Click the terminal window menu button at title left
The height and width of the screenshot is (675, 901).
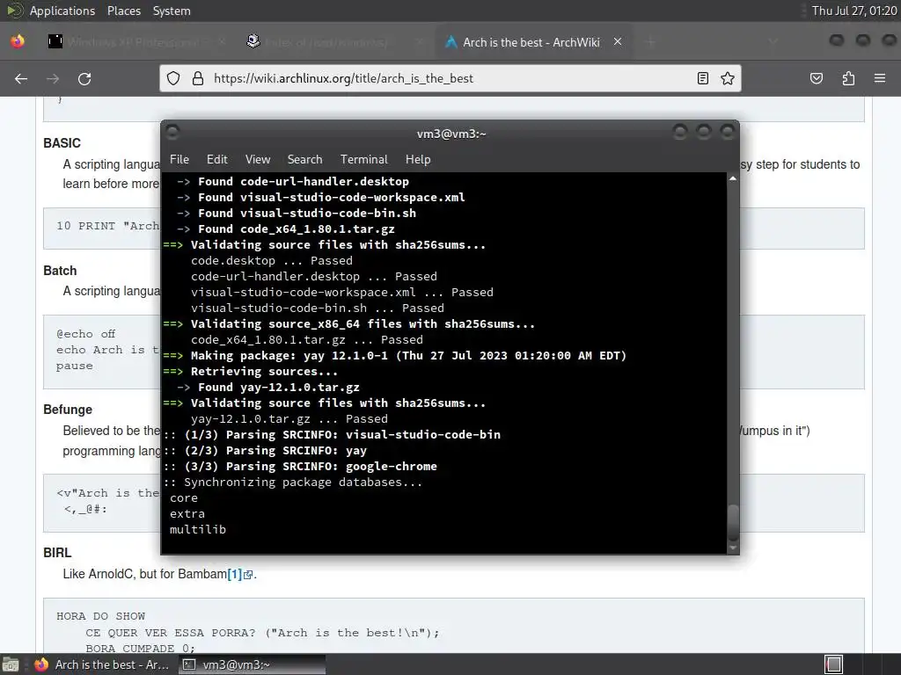point(172,133)
